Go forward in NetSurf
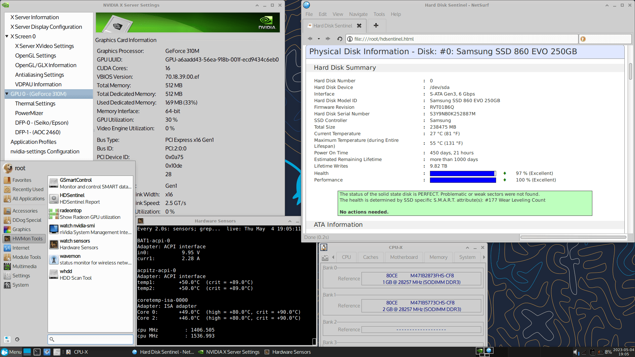The image size is (635, 357). click(x=328, y=39)
